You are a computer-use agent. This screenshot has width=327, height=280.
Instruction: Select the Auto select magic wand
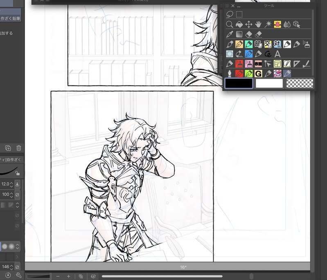[268, 25]
